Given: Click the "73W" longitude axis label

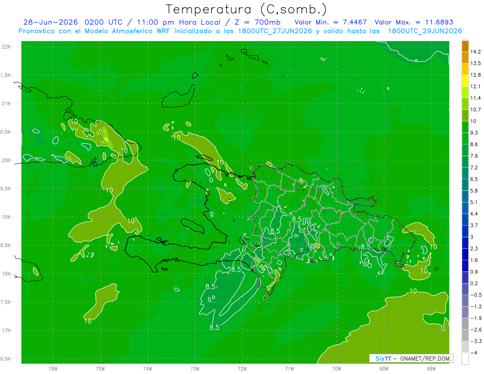Looking at the screenshot, I should (195, 368).
